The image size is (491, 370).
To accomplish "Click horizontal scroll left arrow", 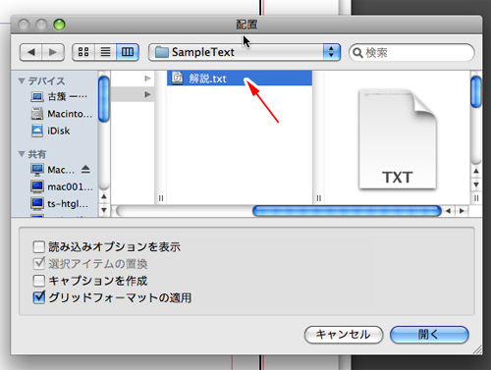I will 448,211.
